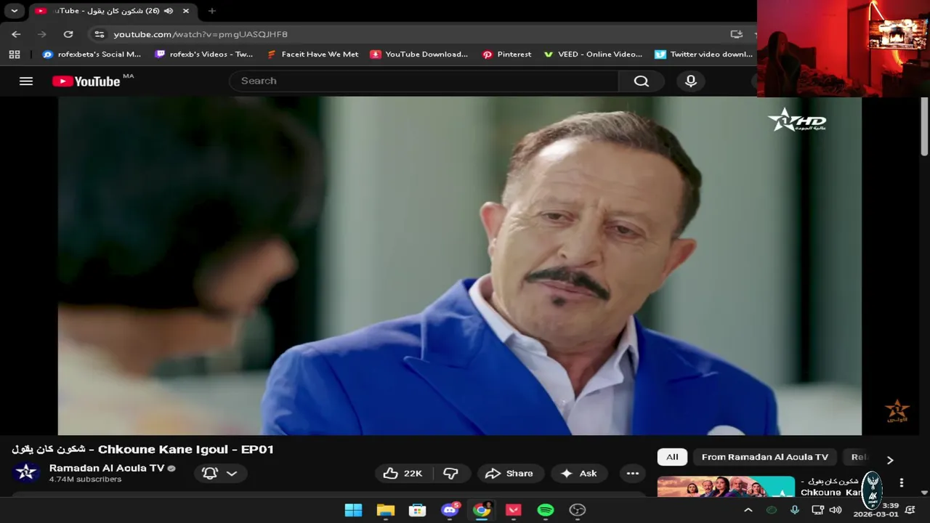Show more filter chips with arrow
The height and width of the screenshot is (523, 930).
[x=890, y=460]
